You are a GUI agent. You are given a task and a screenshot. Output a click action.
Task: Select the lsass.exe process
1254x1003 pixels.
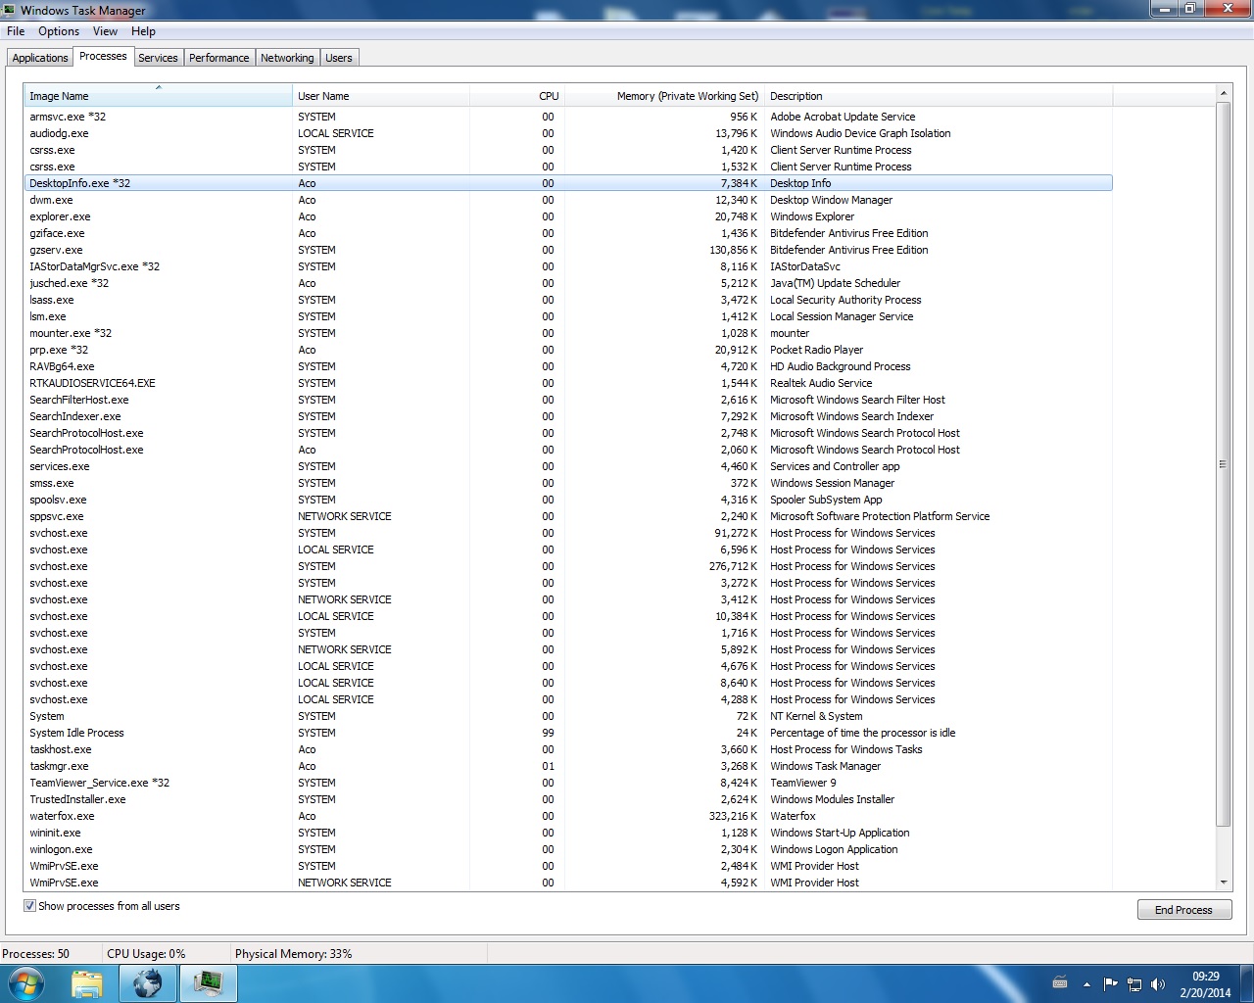point(568,300)
